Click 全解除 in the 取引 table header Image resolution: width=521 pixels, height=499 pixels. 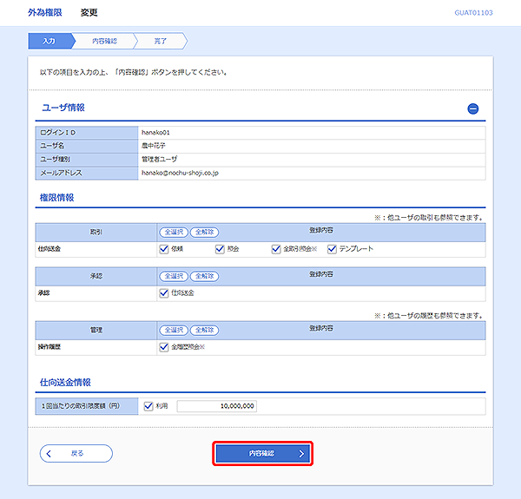204,232
